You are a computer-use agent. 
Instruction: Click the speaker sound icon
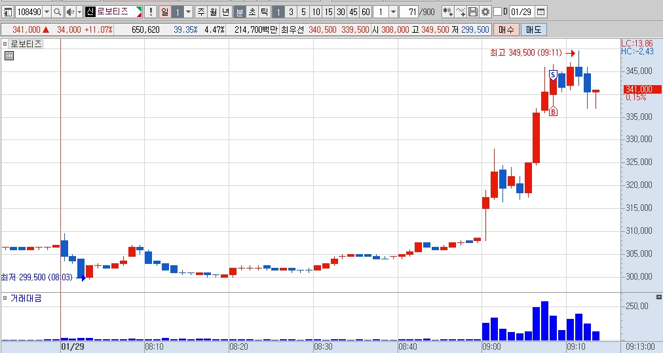tap(70, 12)
